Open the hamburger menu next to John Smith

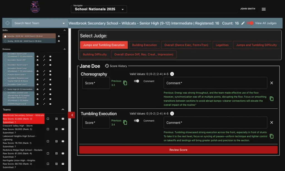(264, 9)
